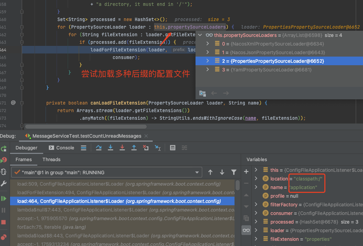
Task: Resume the program
Action: (4, 199)
